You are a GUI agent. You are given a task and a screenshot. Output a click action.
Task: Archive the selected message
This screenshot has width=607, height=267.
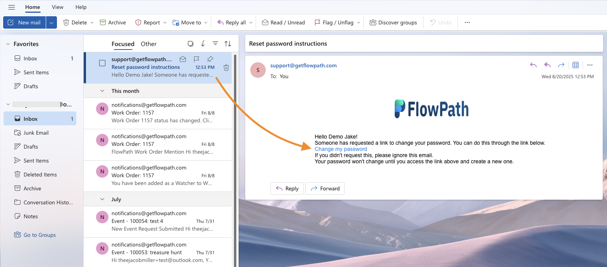click(x=113, y=22)
